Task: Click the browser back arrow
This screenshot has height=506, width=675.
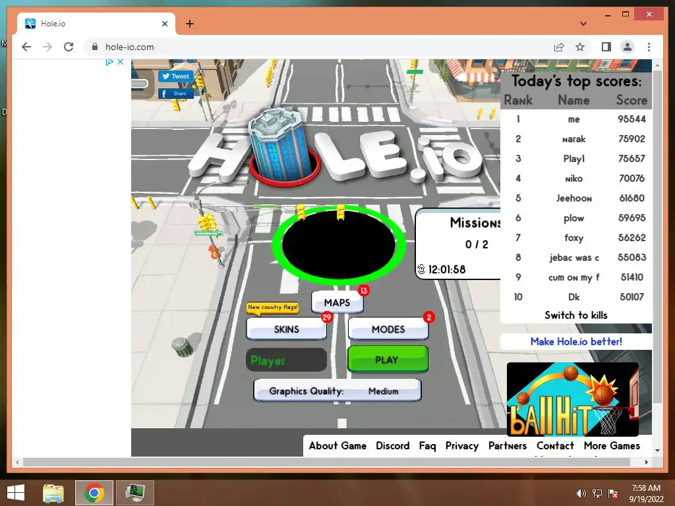Action: click(x=26, y=47)
